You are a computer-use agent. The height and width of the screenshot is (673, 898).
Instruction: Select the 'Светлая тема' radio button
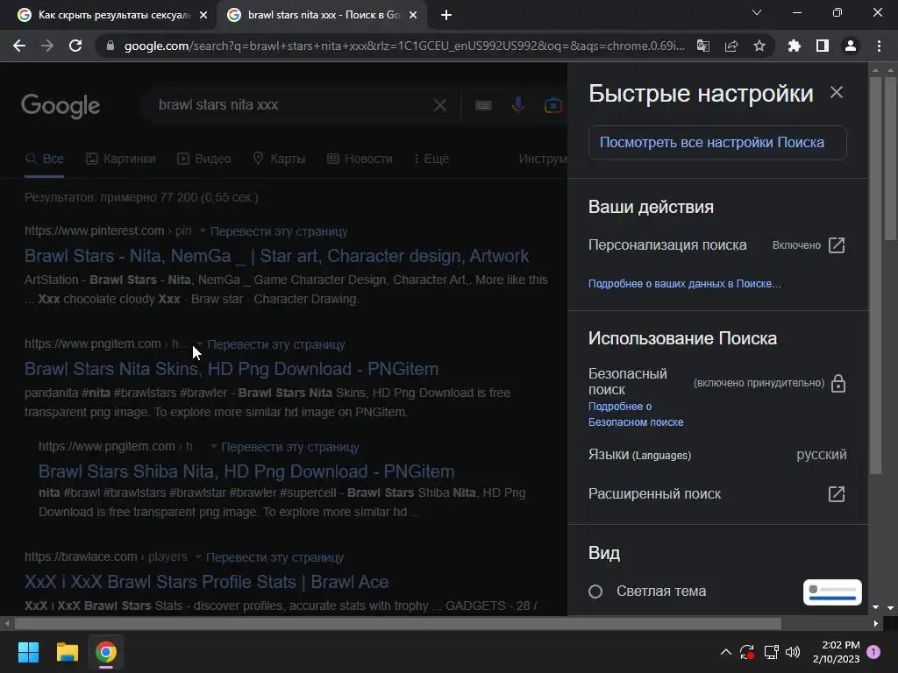[595, 592]
